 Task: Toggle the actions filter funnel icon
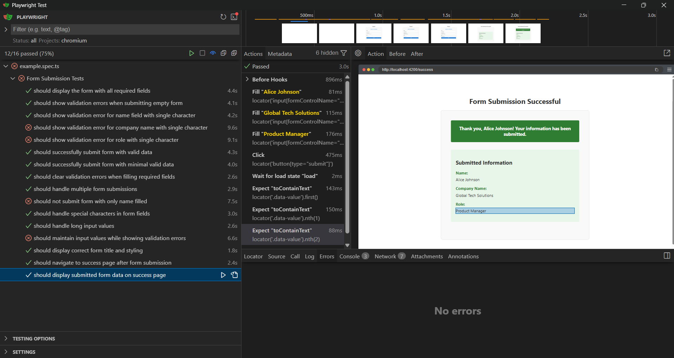[x=344, y=53]
